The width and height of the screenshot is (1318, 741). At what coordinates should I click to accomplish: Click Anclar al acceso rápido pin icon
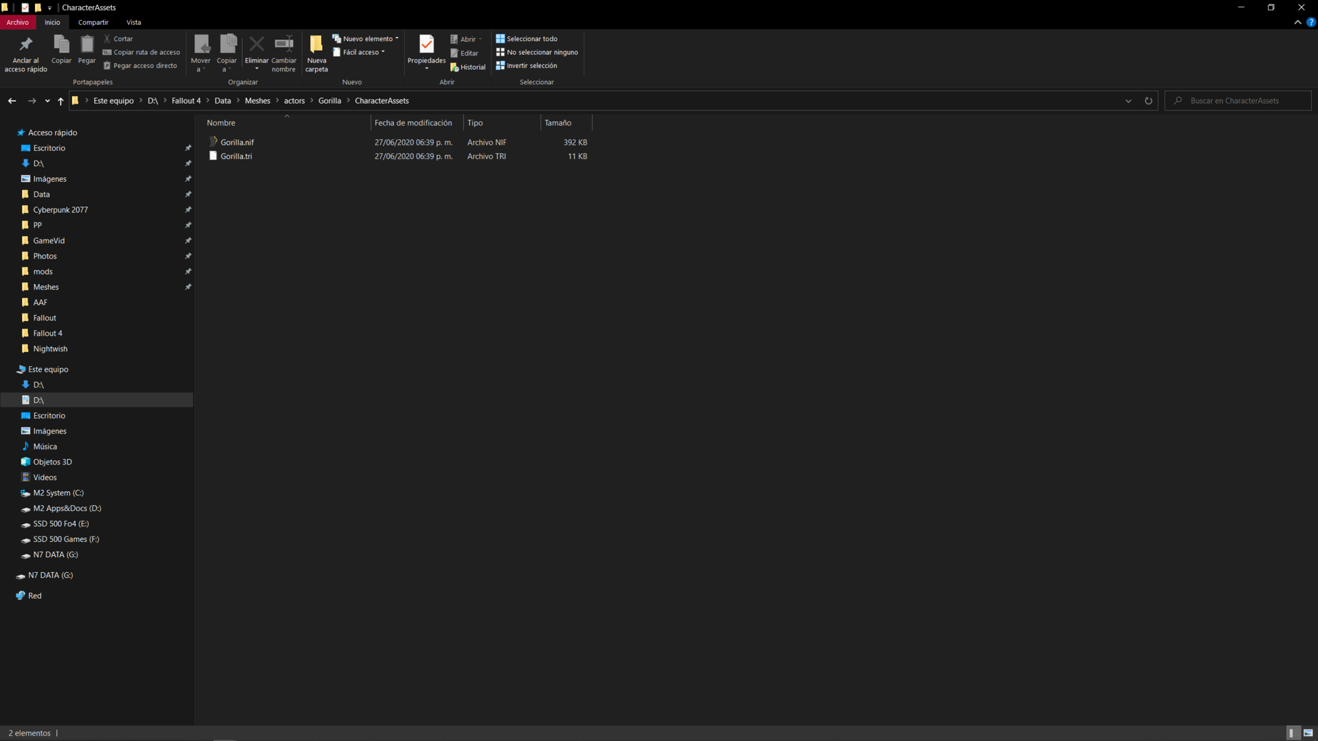(x=25, y=45)
